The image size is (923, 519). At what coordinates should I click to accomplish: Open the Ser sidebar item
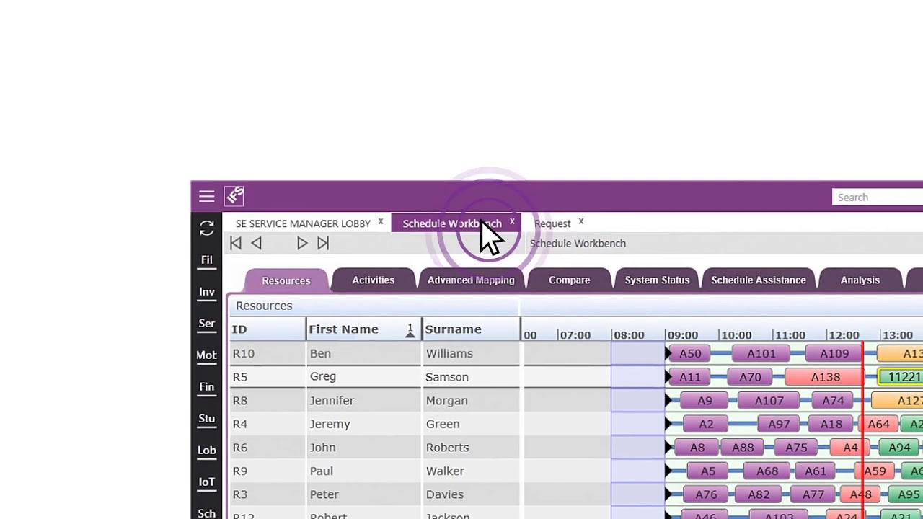pos(207,323)
